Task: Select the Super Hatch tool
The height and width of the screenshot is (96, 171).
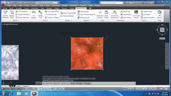Action: 106,14
